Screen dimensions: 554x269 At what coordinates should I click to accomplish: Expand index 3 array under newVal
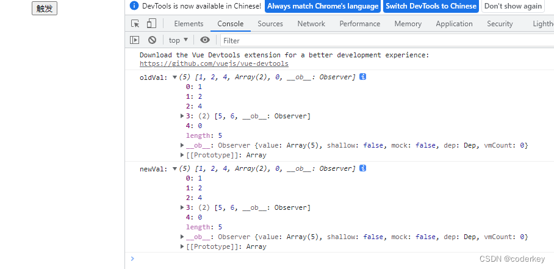182,207
